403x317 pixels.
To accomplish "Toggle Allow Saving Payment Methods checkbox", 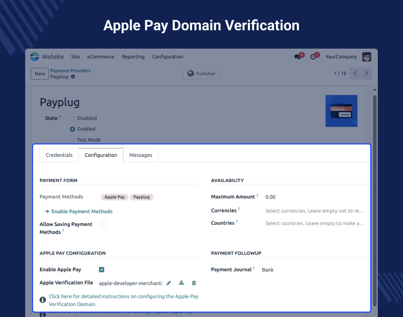I will [x=104, y=224].
